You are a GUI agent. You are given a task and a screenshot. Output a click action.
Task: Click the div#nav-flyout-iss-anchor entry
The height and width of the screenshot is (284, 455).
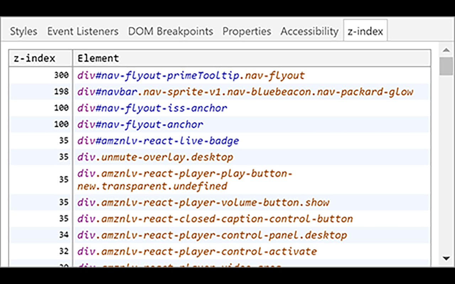pyautogui.click(x=152, y=108)
